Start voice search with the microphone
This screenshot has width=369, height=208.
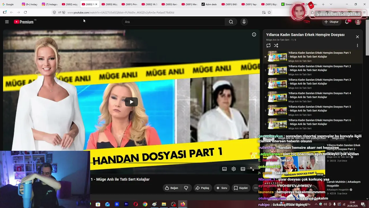(244, 22)
